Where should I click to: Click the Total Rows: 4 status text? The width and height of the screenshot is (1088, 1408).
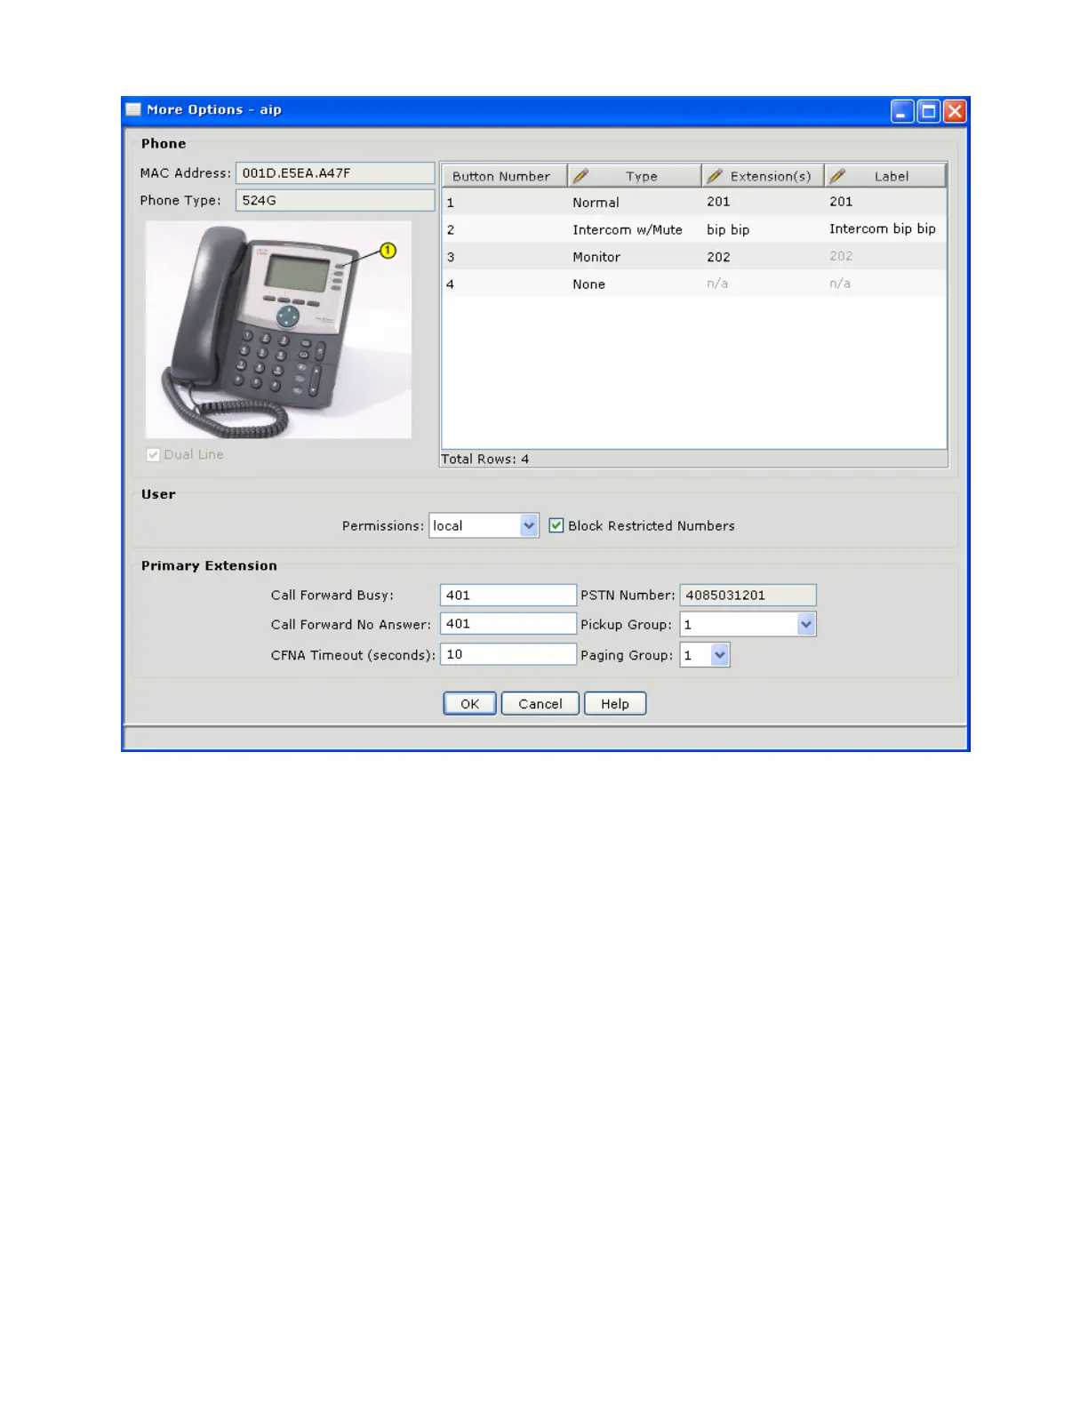[x=485, y=459]
